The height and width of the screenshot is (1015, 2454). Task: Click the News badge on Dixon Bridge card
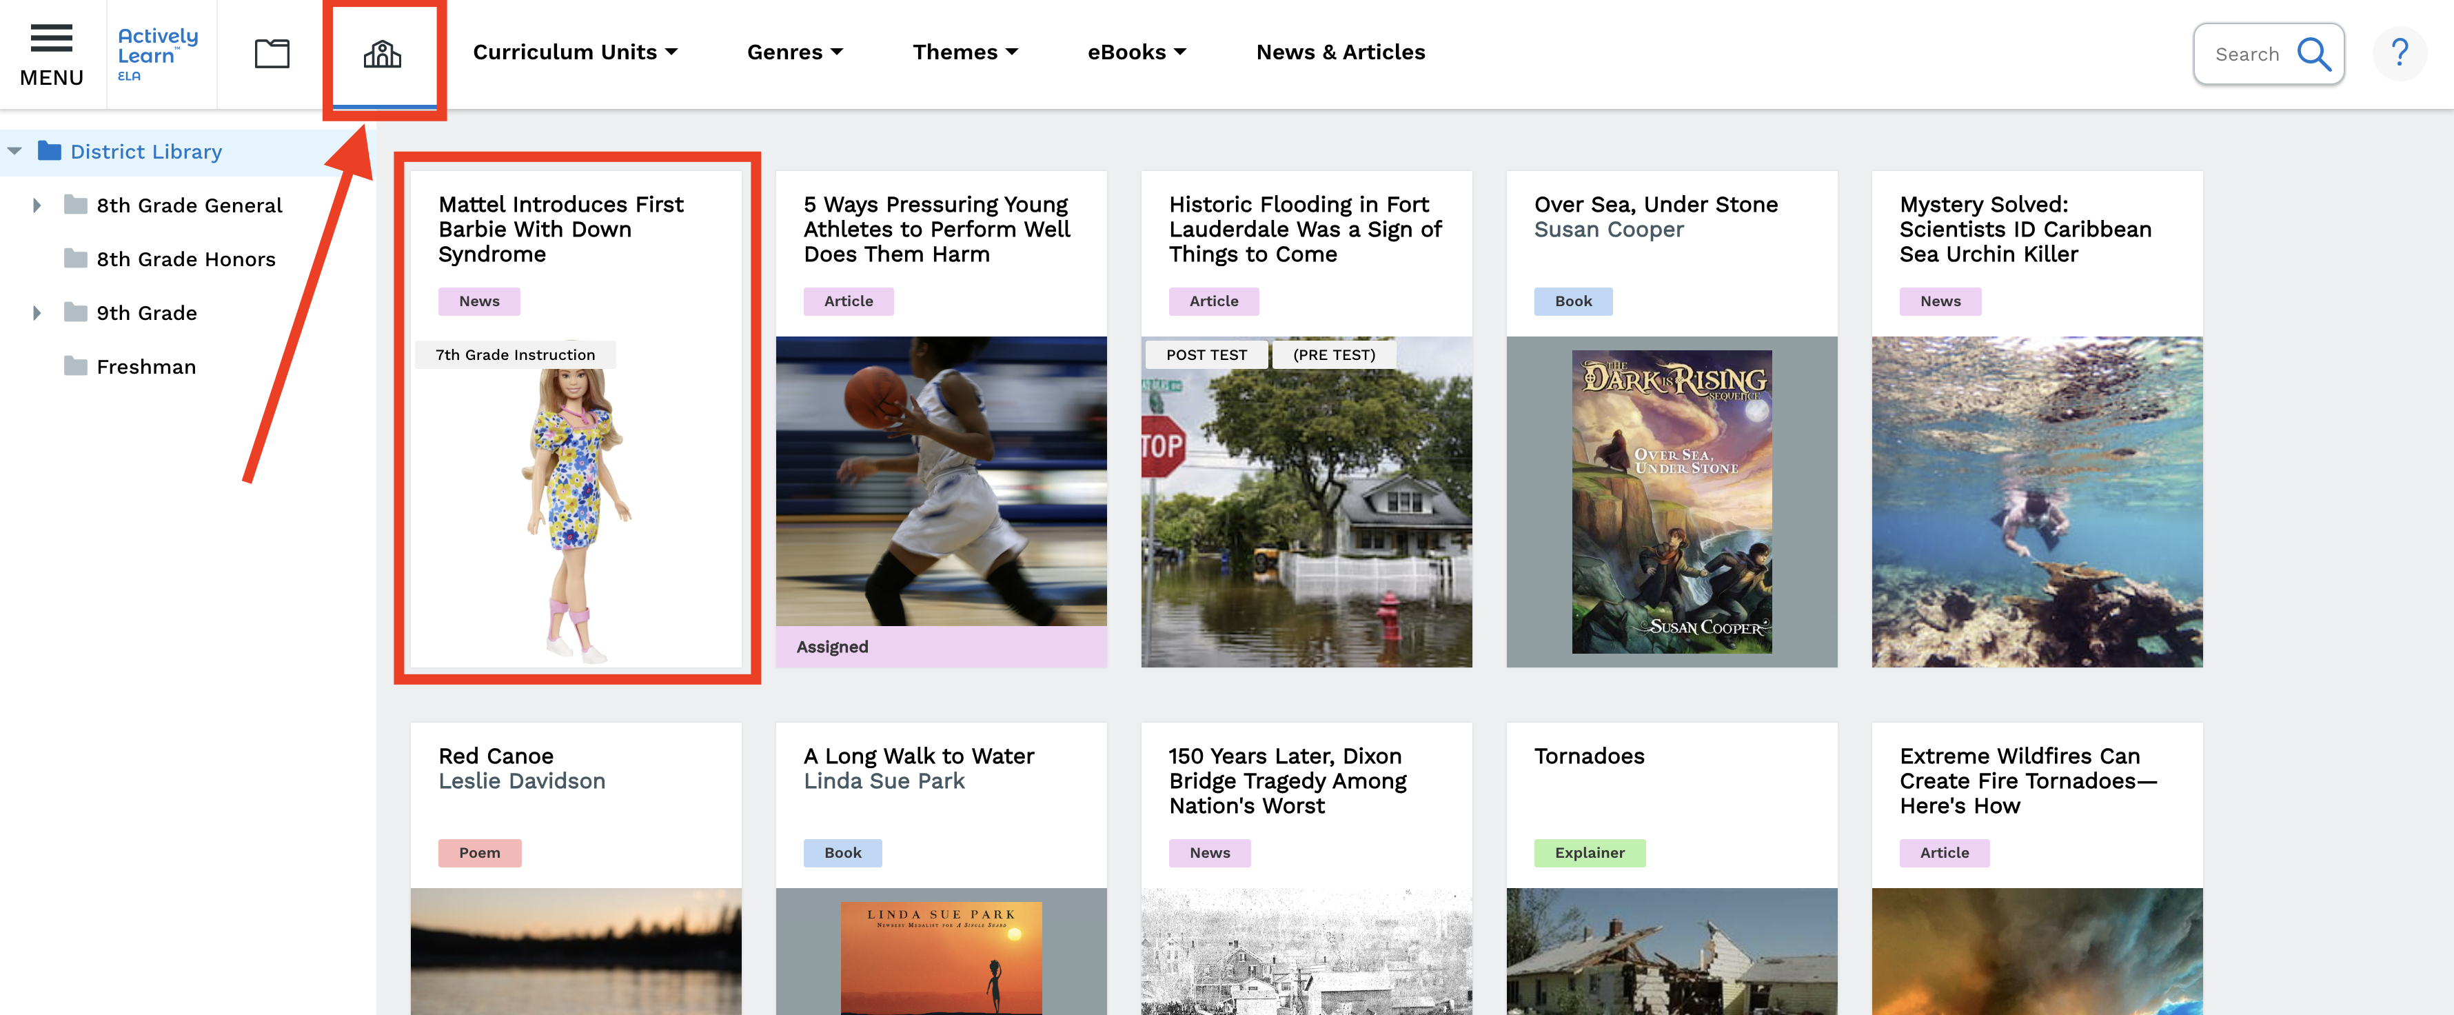click(x=1209, y=853)
